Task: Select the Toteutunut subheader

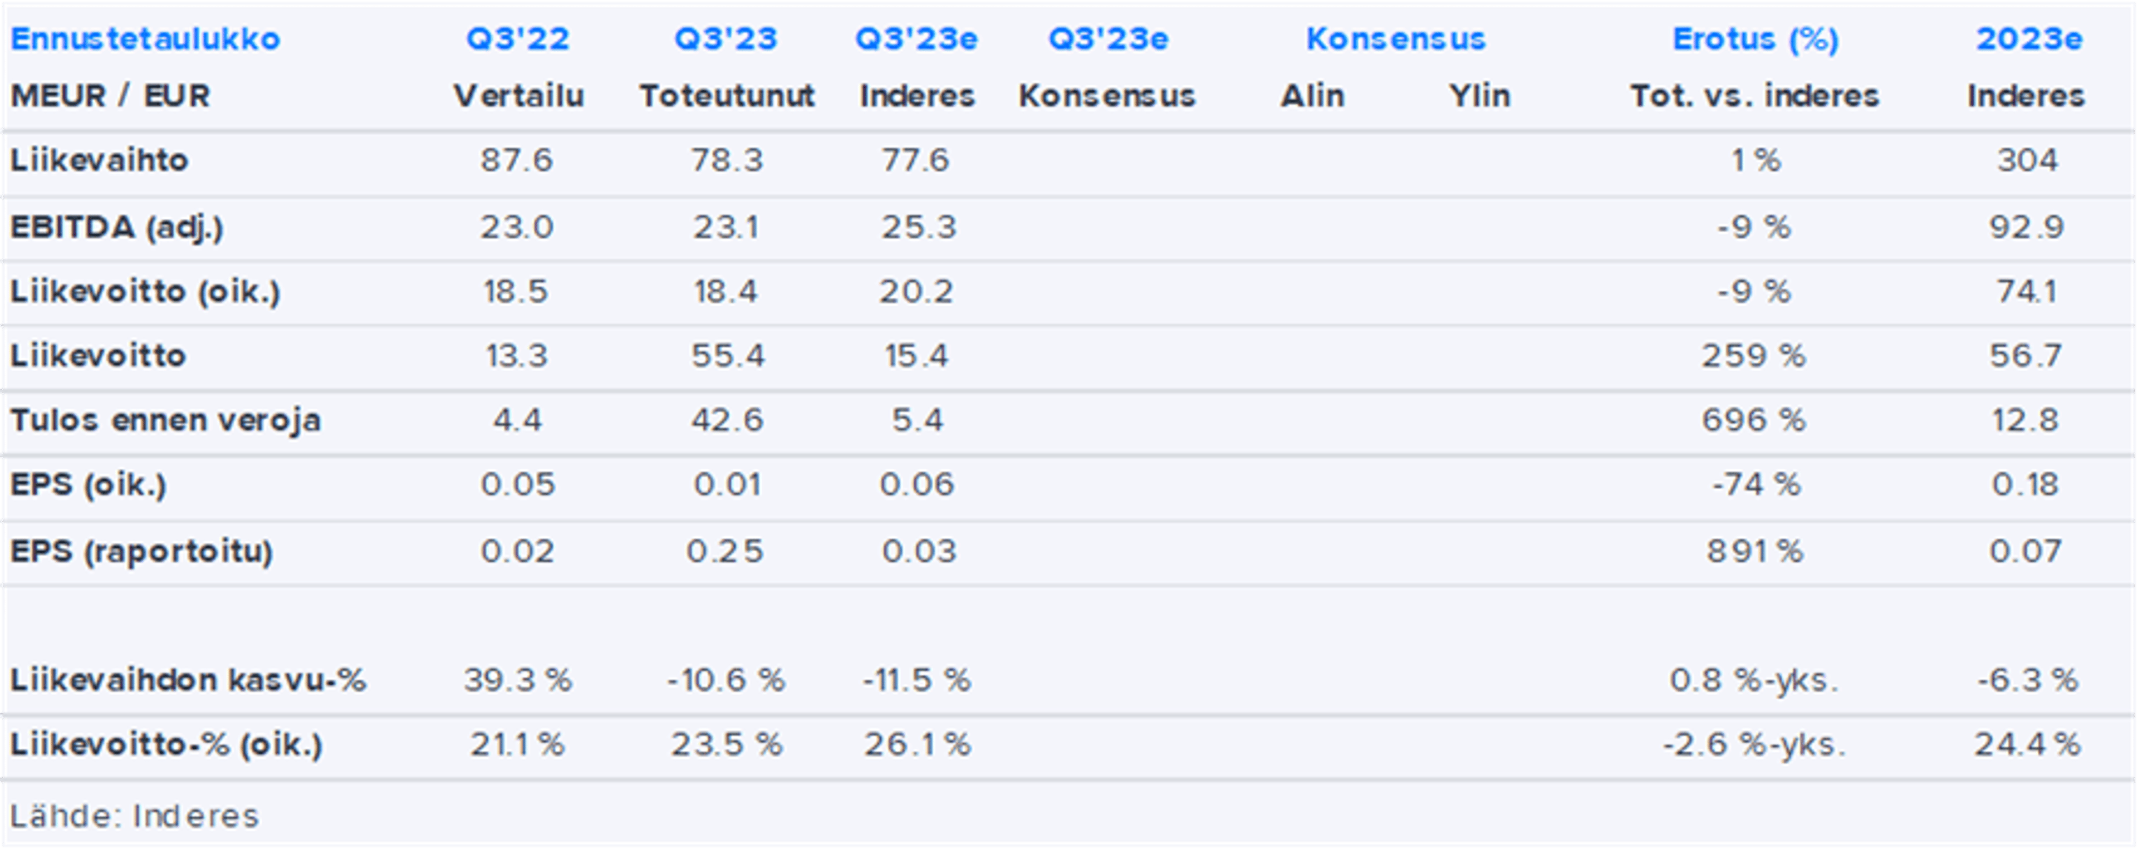Action: click(x=726, y=96)
